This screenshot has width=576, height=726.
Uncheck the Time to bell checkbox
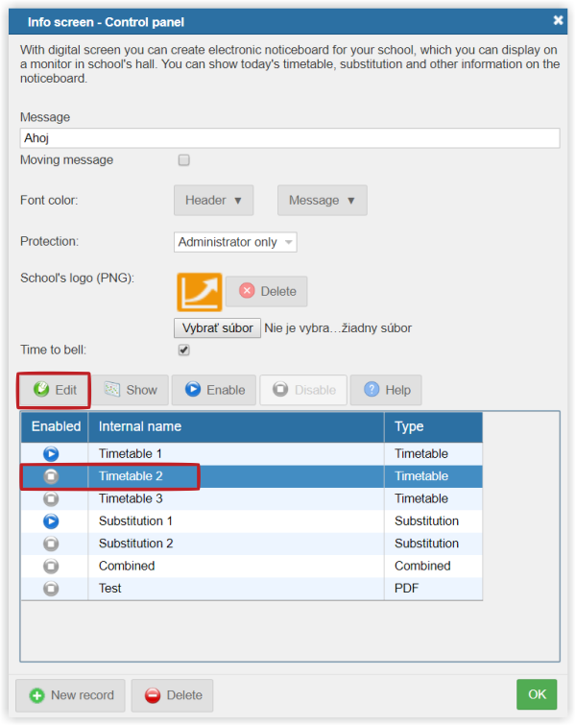coord(184,351)
